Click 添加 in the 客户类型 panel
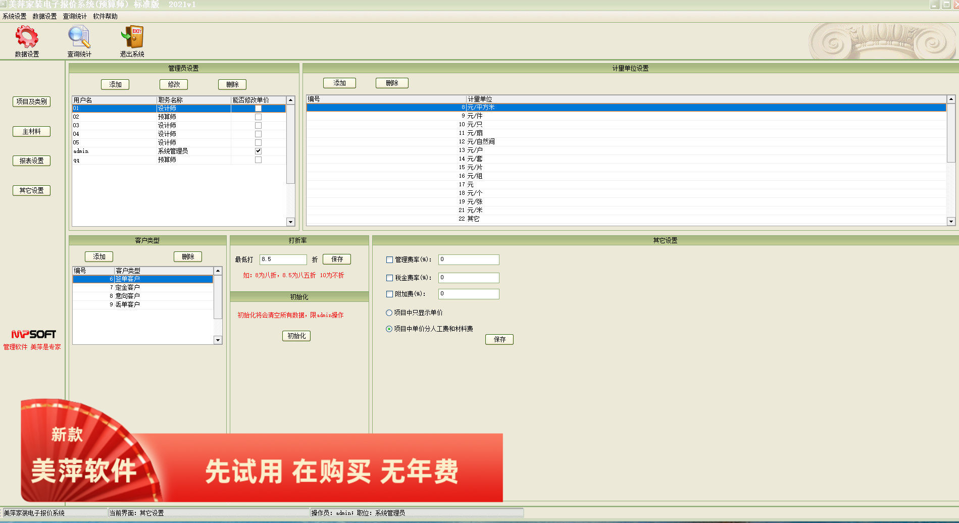 [99, 256]
